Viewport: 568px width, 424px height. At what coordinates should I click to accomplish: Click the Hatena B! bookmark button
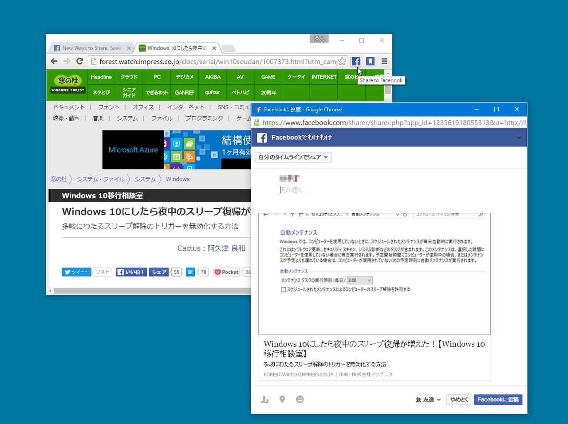point(190,272)
